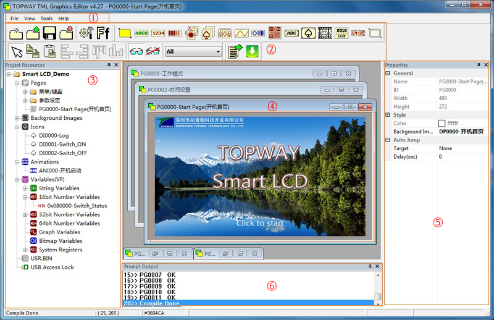
Task: Save project with the floppy disk icon
Action: pyautogui.click(x=49, y=33)
